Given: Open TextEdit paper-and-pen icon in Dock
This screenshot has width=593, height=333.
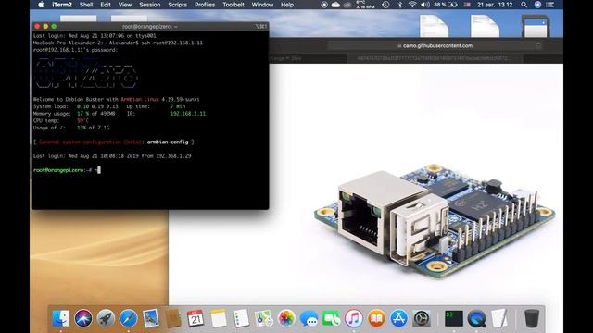Looking at the screenshot, I should coord(499,318).
